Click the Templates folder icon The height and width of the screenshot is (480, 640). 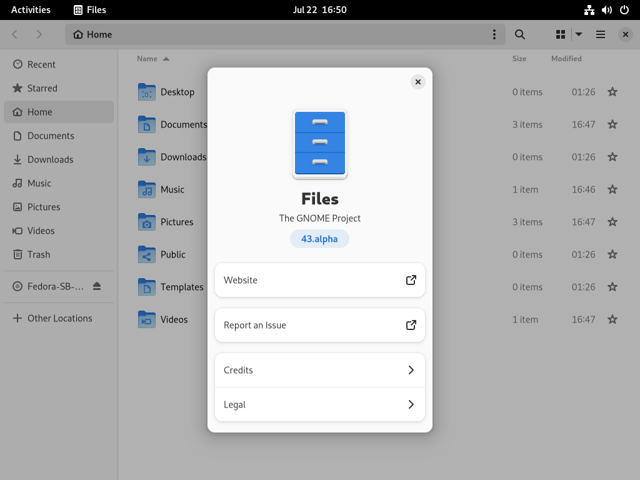pyautogui.click(x=146, y=287)
